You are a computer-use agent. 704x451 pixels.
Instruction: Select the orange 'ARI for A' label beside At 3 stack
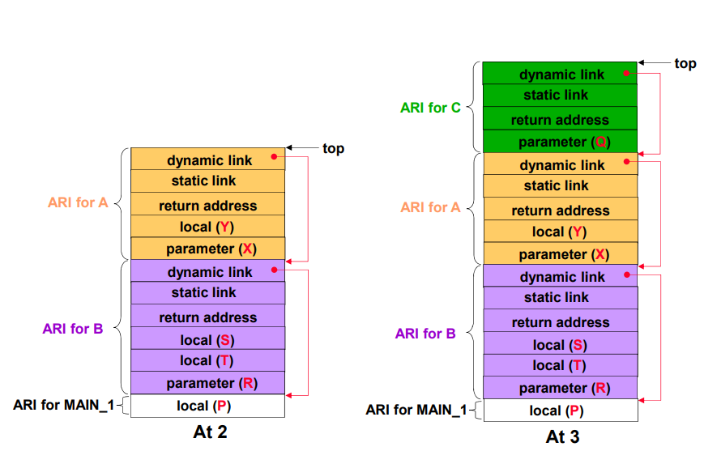click(430, 207)
